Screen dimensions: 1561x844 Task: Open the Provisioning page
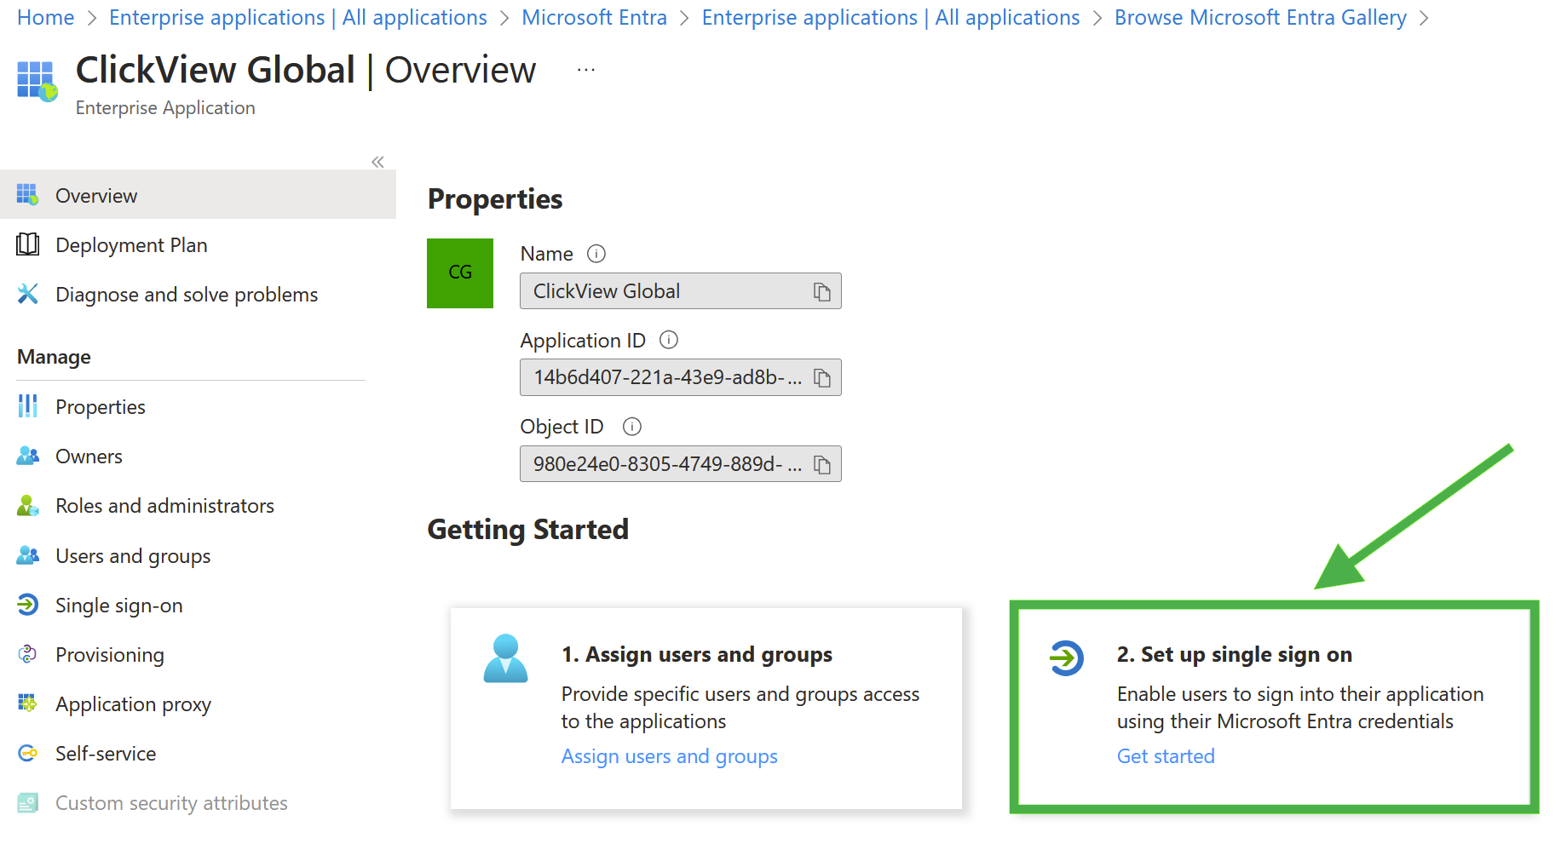tap(198, 654)
